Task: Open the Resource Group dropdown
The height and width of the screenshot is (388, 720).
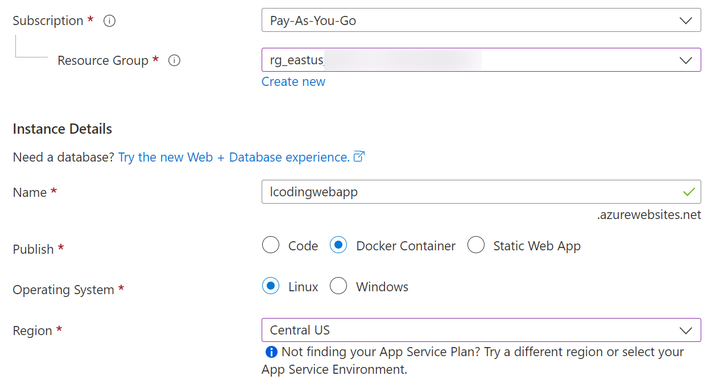Action: tap(686, 60)
